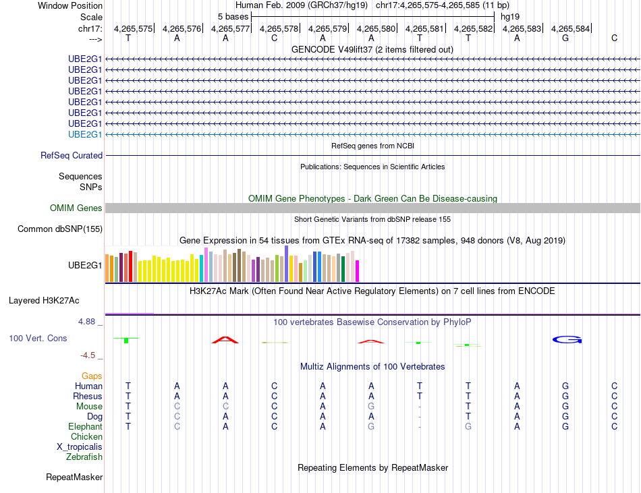Screen dimensions: 641x493
Task: Open 'Short Genetic Variants from dbSNP' title
Action: coord(372,219)
